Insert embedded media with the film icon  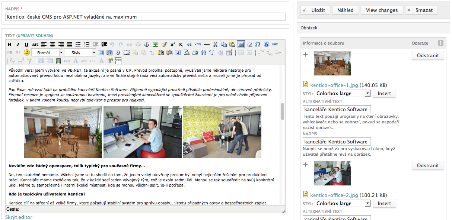(58, 61)
